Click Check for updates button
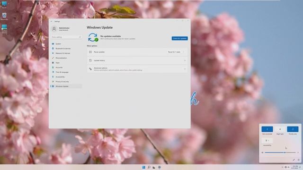The width and height of the screenshot is (303, 170). tap(180, 38)
